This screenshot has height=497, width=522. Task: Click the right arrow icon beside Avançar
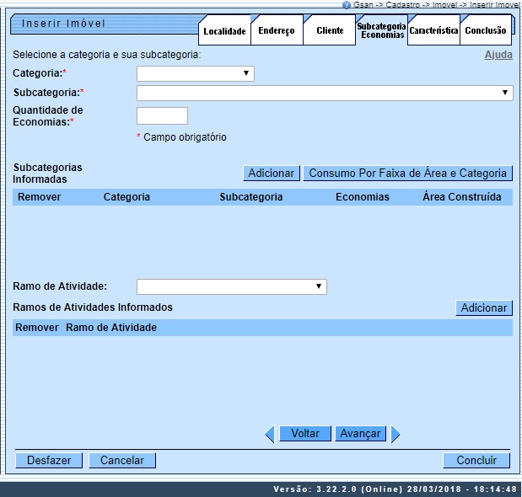pos(395,434)
